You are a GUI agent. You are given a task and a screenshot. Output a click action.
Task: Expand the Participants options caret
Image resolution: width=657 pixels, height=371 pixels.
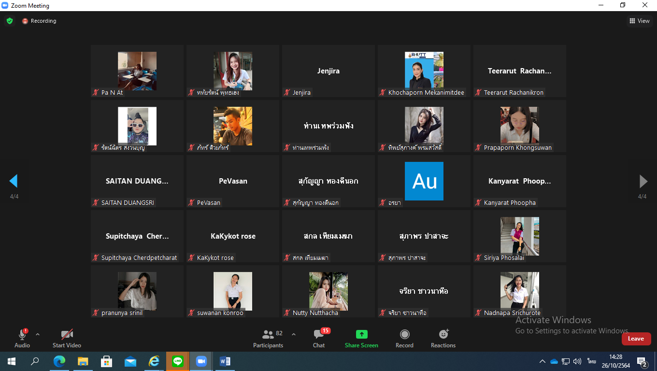tap(293, 334)
